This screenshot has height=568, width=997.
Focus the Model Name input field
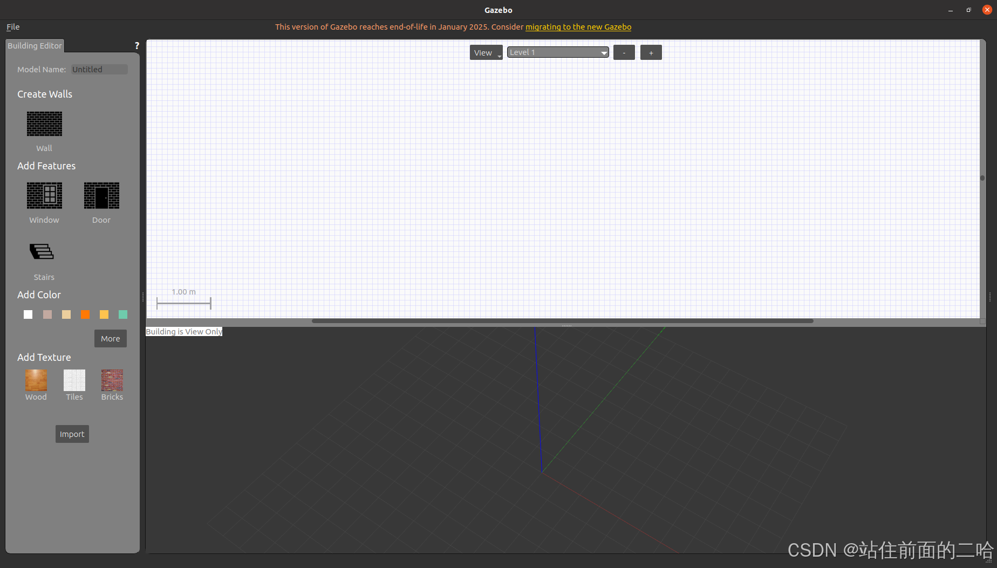(100, 70)
